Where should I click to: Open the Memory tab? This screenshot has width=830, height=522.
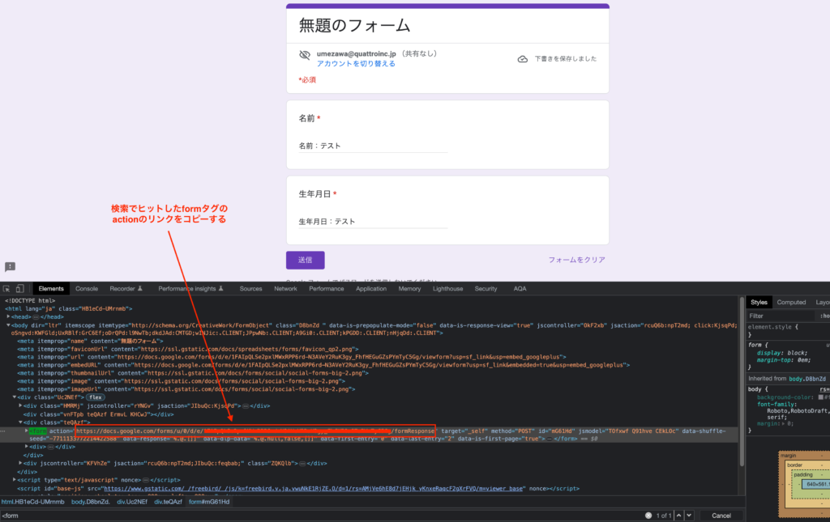click(x=409, y=288)
